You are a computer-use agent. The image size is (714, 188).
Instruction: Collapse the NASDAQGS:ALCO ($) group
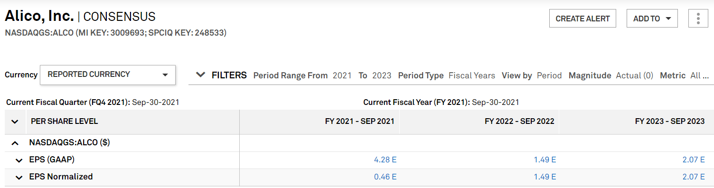click(15, 142)
